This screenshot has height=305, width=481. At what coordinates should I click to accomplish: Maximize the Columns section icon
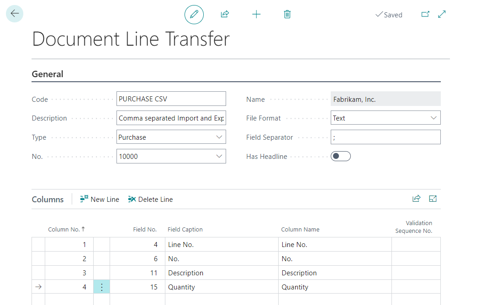pyautogui.click(x=433, y=199)
